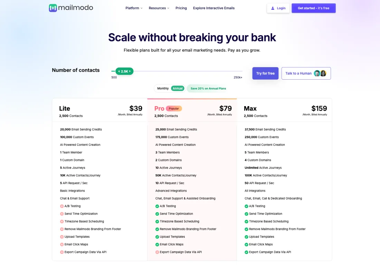Click the Mailmodo logo icon
380x265 pixels.
[53, 8]
